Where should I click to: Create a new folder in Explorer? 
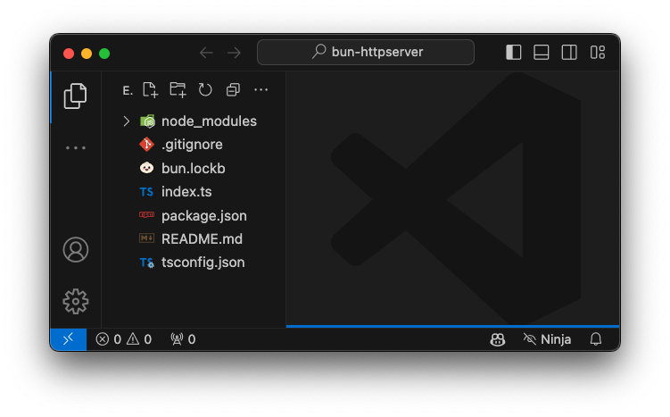coord(178,90)
